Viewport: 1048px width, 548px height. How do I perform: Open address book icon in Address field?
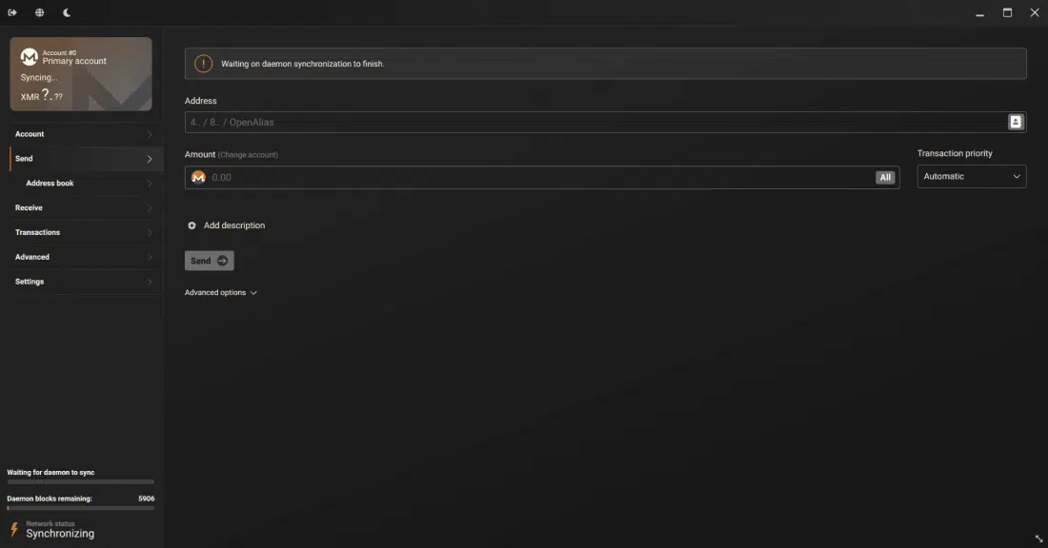coord(1016,122)
